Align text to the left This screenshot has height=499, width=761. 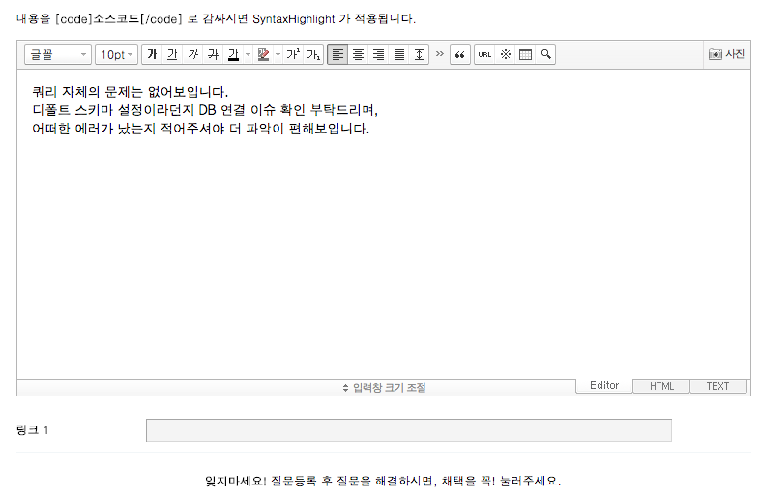coord(337,54)
